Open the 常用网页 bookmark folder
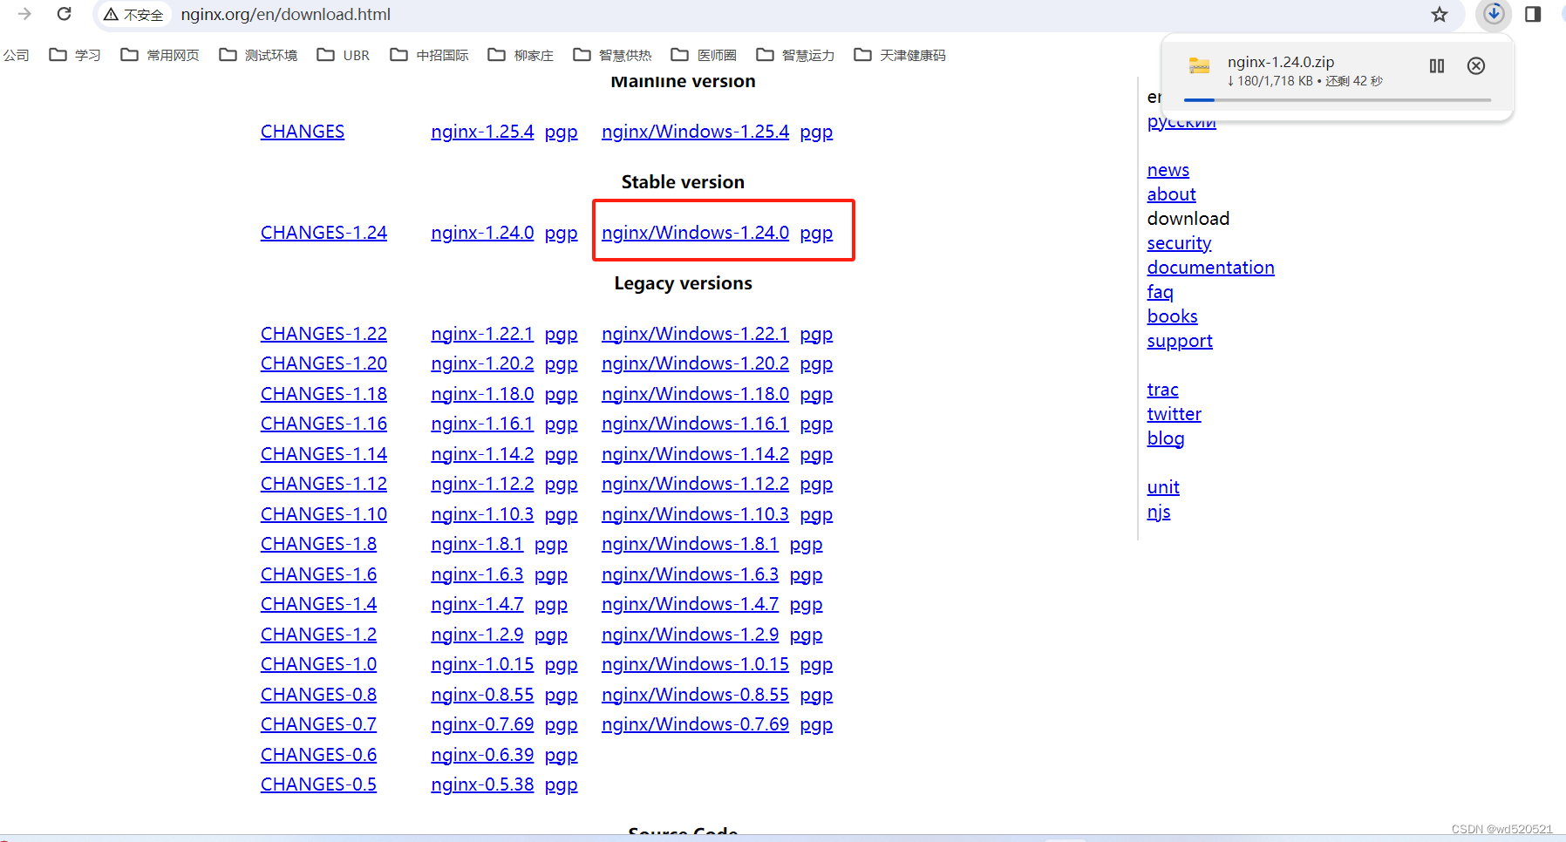The height and width of the screenshot is (842, 1566). click(x=160, y=55)
